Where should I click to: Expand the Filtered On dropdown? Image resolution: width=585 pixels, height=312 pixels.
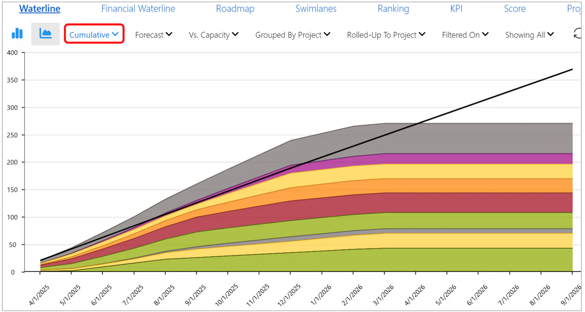pos(465,35)
